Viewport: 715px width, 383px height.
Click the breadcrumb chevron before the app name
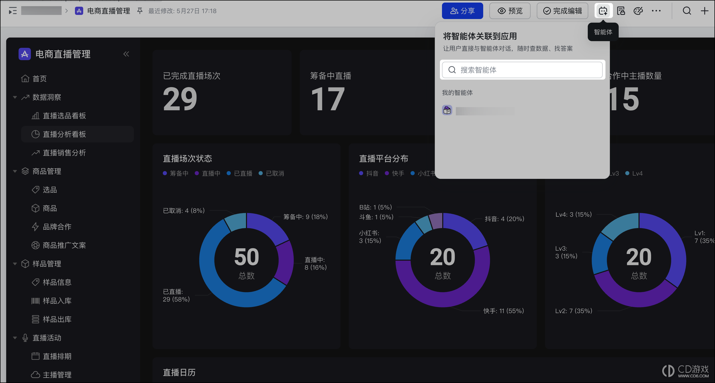pyautogui.click(x=67, y=11)
